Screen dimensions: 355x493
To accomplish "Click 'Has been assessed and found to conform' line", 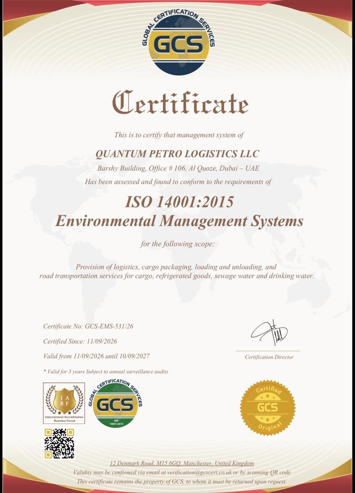I will [178, 182].
